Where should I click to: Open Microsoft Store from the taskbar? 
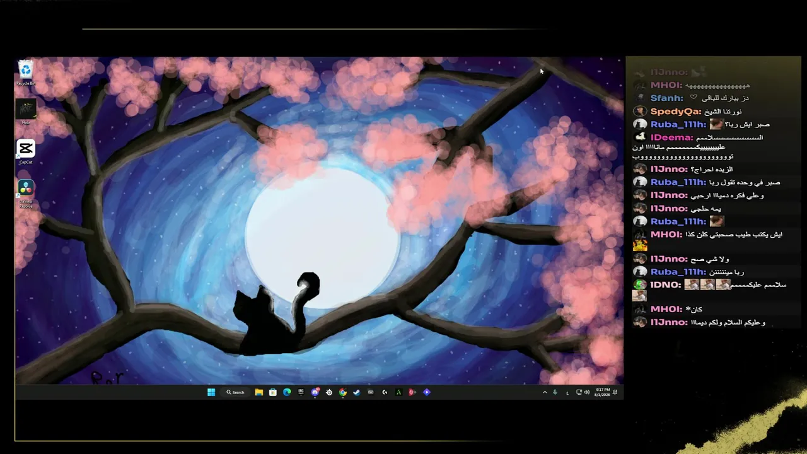(273, 392)
